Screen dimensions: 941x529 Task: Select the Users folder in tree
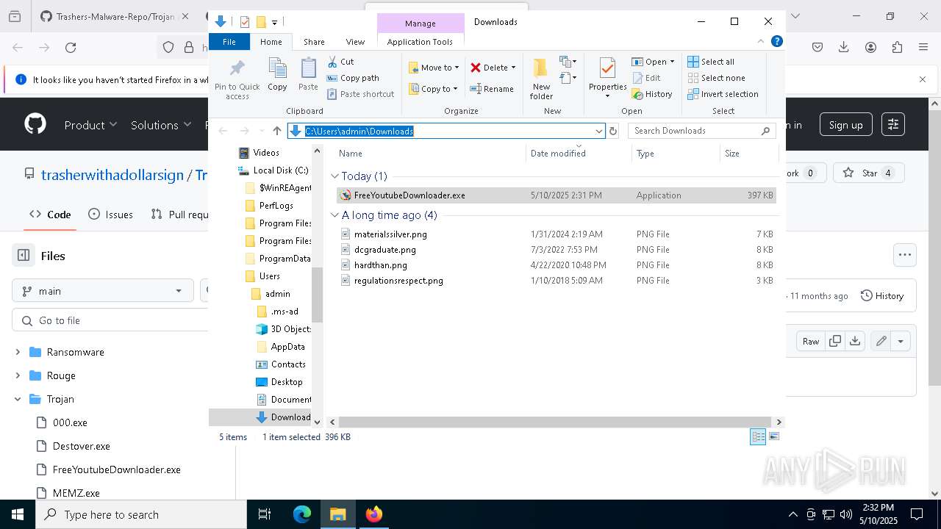click(262, 276)
